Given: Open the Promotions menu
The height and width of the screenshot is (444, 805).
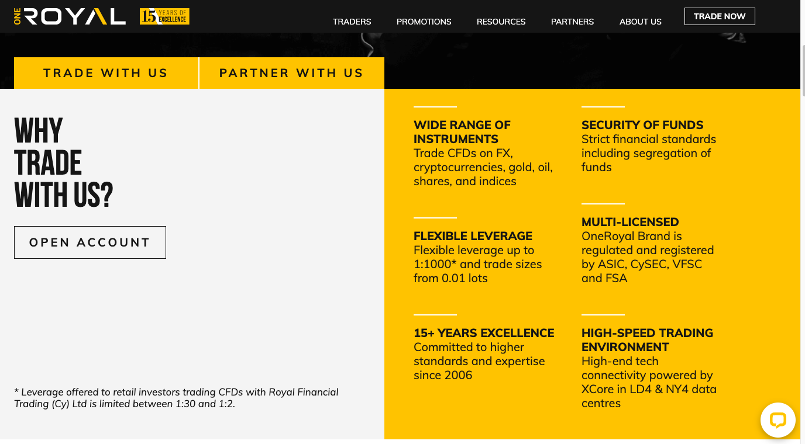Looking at the screenshot, I should click(424, 22).
